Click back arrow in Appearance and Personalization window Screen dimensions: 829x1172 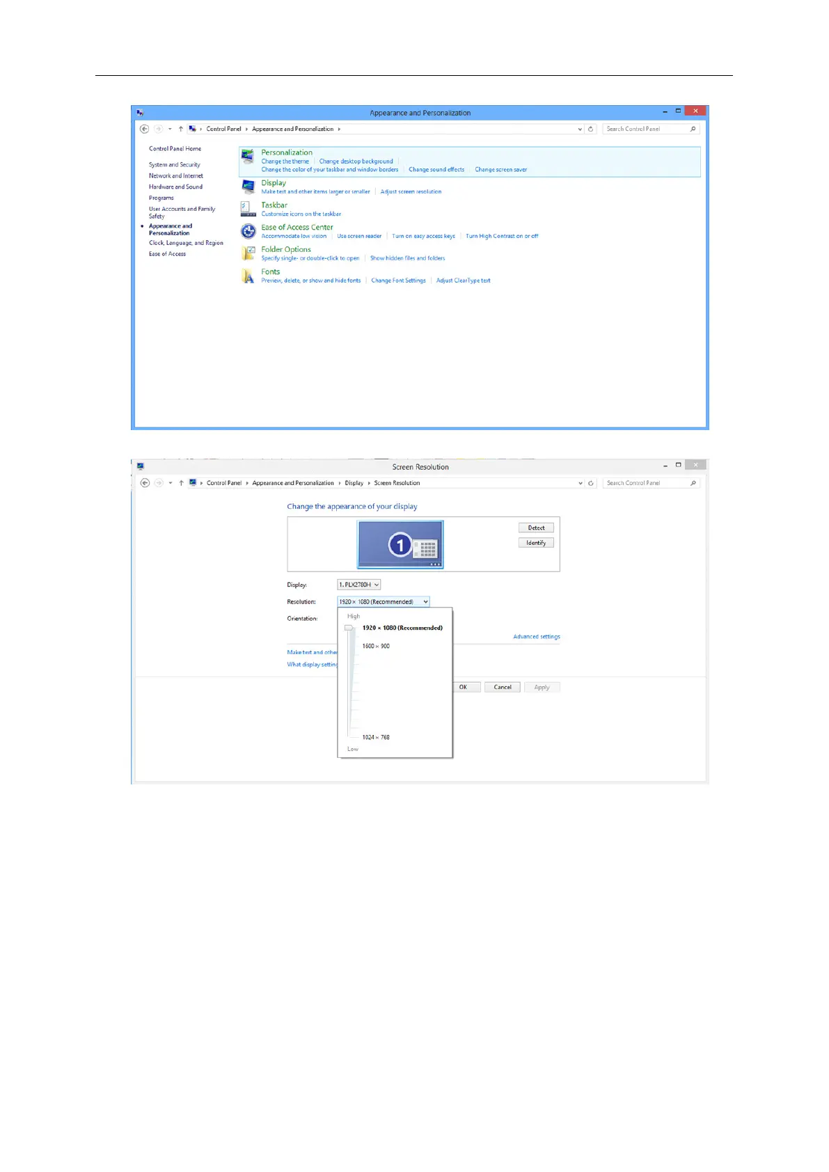point(145,129)
